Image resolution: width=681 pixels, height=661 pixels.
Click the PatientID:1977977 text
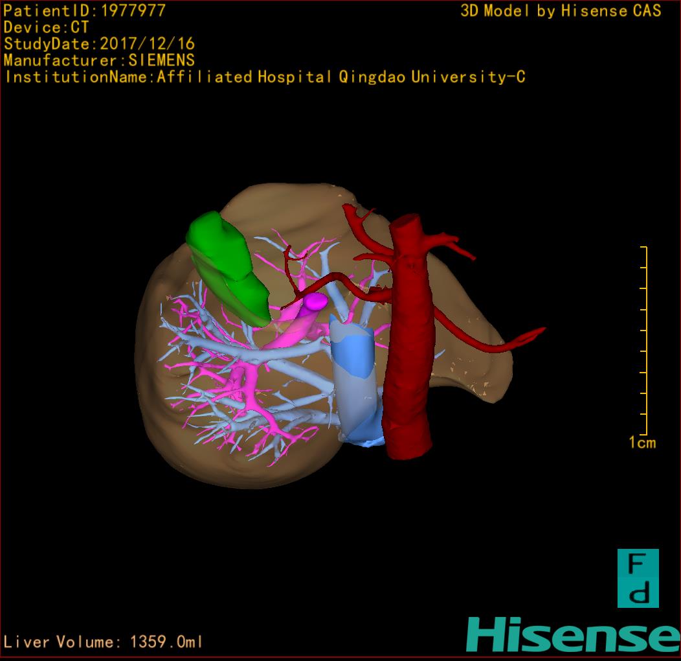click(x=84, y=10)
